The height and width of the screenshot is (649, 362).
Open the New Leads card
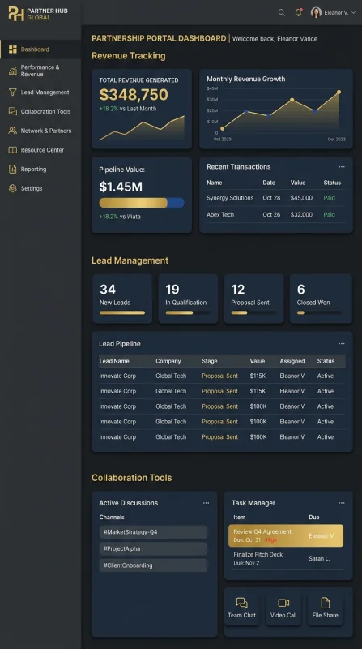(122, 298)
